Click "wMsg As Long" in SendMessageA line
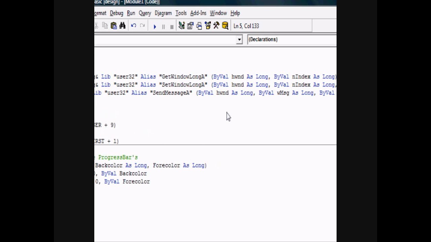The image size is (431, 242). pos(295,93)
